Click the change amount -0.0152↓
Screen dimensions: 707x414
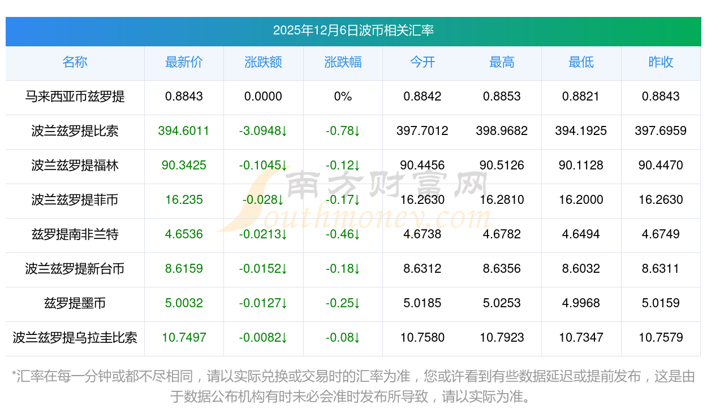(x=264, y=269)
